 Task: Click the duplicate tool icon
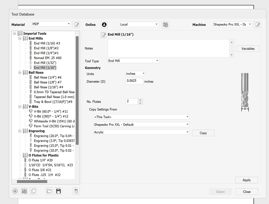click(x=33, y=191)
